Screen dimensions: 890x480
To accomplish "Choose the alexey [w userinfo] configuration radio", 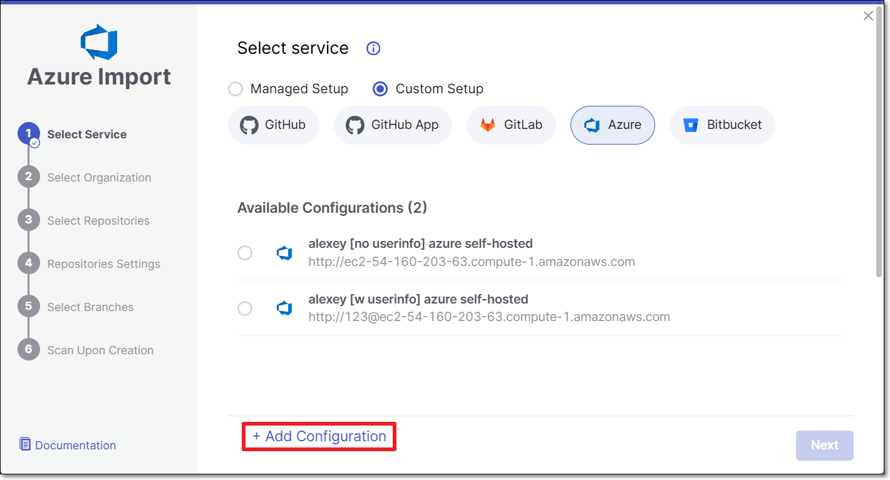I will click(x=245, y=309).
